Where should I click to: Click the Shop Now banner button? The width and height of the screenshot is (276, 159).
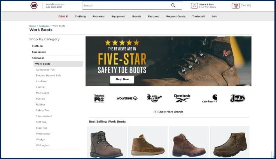(122, 79)
